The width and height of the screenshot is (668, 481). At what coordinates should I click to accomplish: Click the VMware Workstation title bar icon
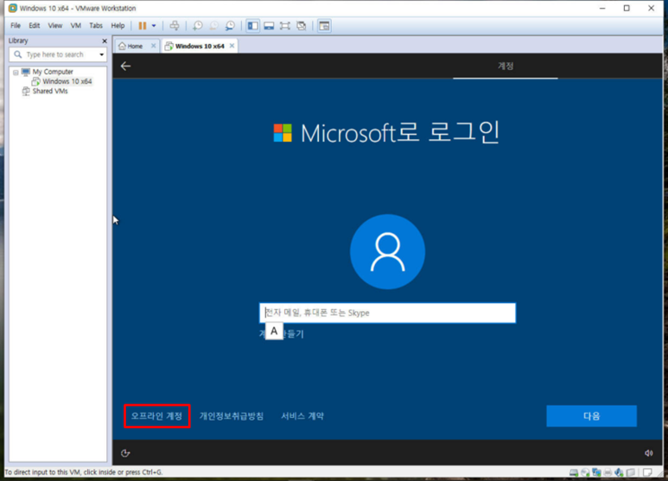[x=13, y=8]
